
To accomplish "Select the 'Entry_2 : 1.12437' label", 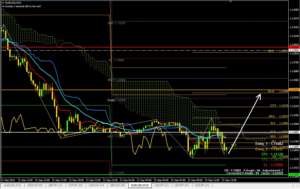I will coord(269,149).
